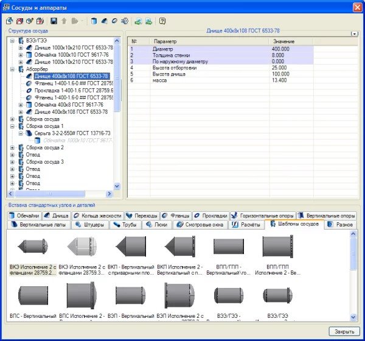Screen dimensions: 365x341
Task: Click the first toolbar icon for new vessel
Action: [x=9, y=21]
